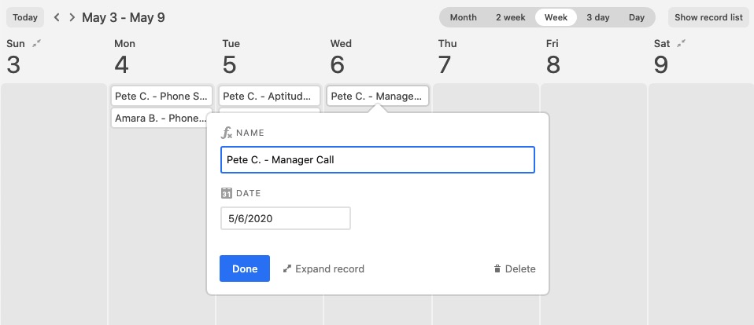Go to the next week with right chevron

[x=72, y=17]
